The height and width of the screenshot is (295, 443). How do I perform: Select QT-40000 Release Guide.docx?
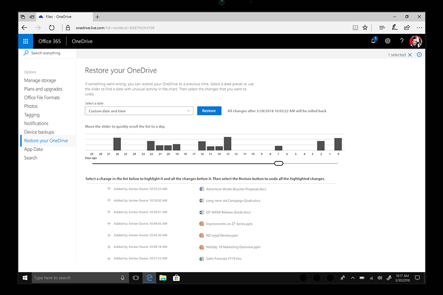click(228, 213)
